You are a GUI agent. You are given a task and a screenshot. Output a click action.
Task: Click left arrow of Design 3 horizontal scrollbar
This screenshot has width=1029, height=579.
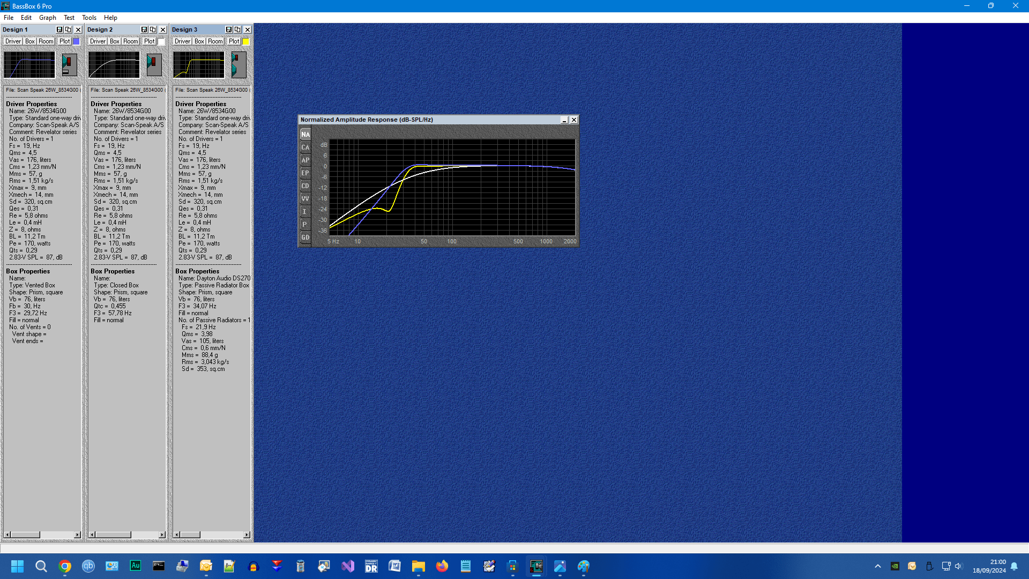click(176, 535)
